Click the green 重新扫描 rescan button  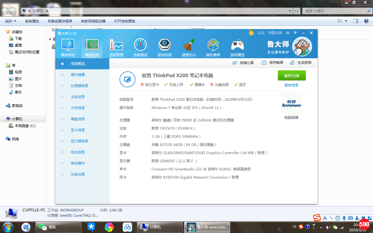tap(292, 75)
